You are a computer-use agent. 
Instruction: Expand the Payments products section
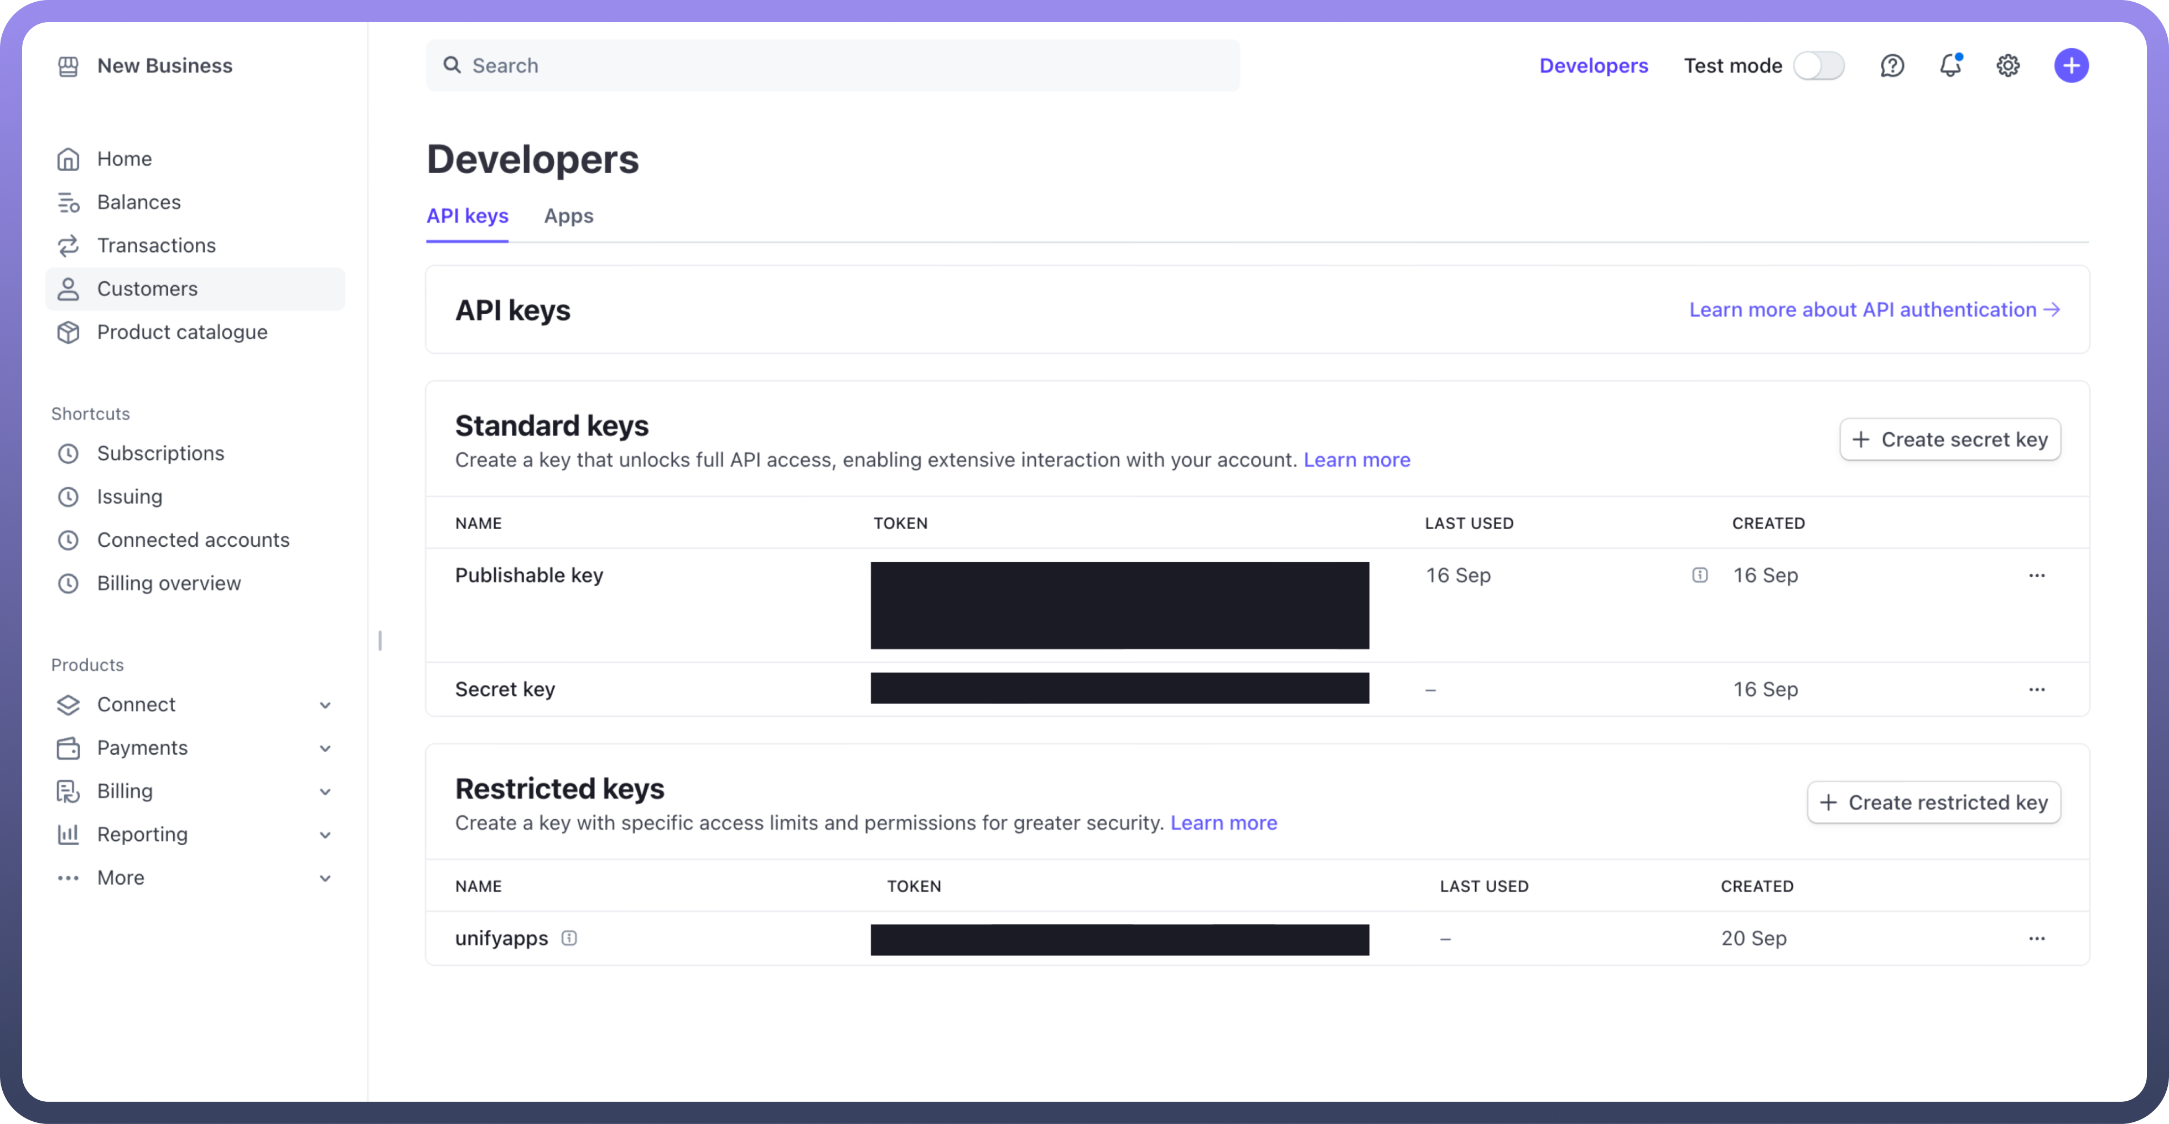click(x=325, y=748)
